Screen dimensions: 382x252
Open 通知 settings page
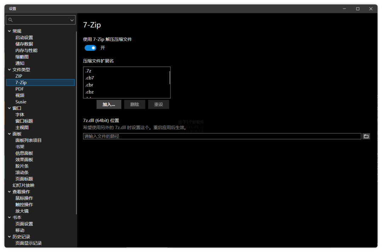point(20,63)
